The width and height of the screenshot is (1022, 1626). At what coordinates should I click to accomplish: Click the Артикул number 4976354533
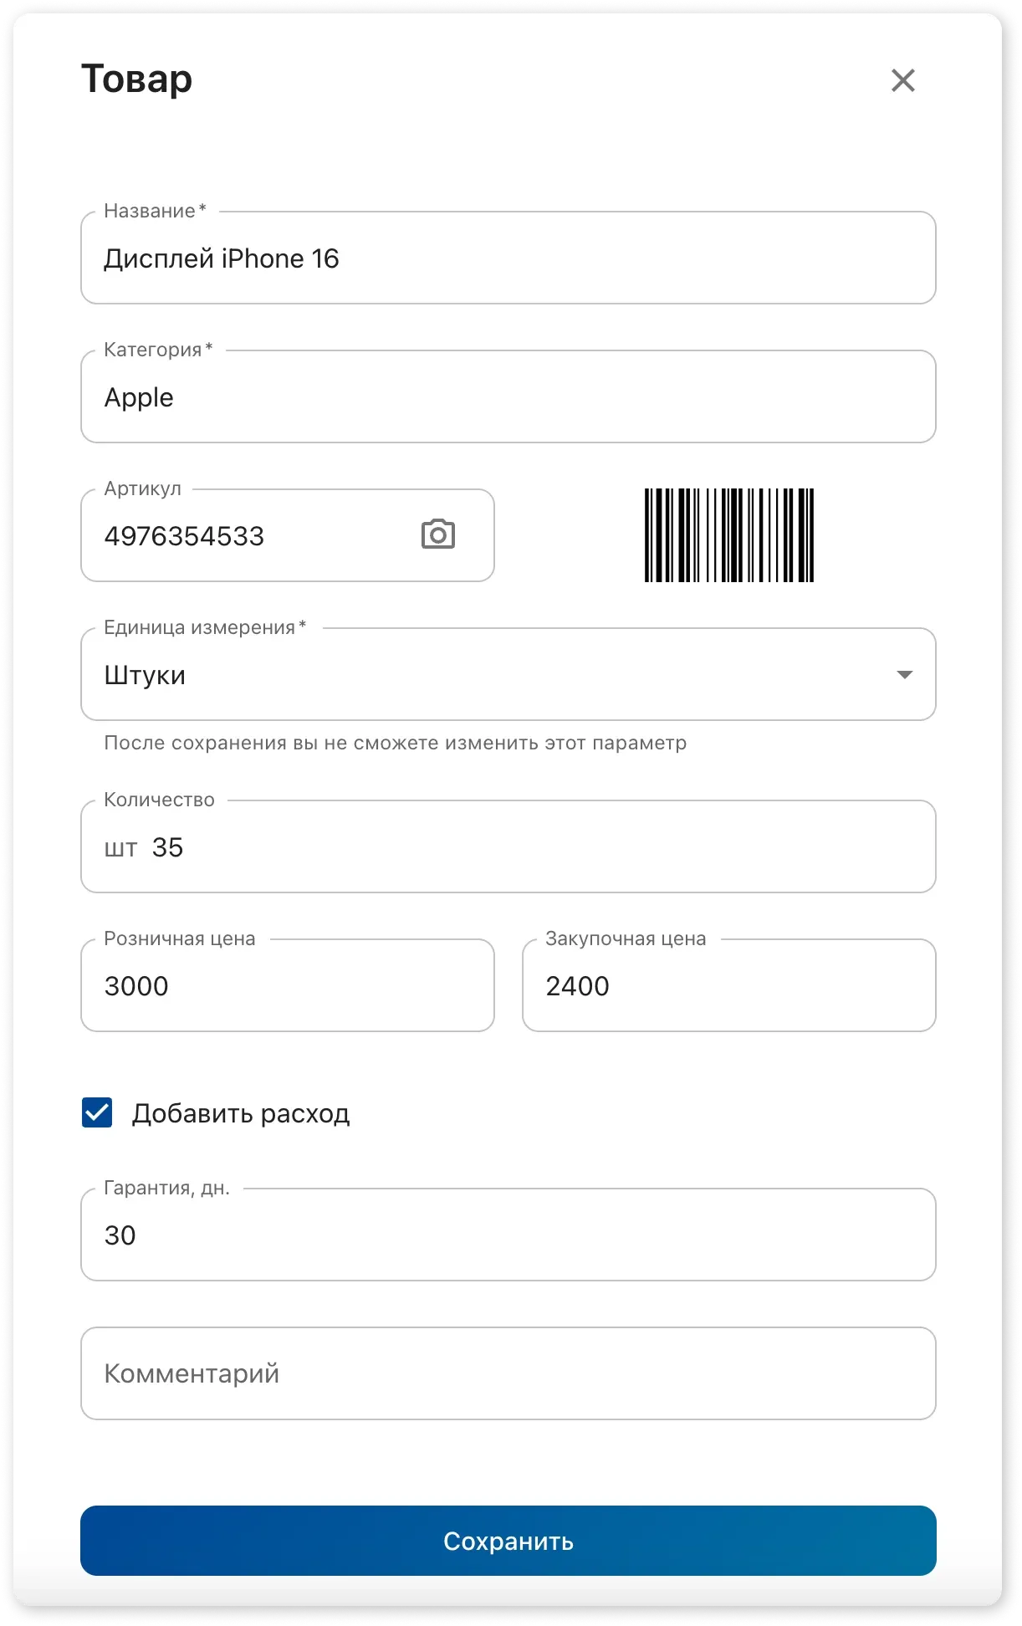[x=184, y=536]
